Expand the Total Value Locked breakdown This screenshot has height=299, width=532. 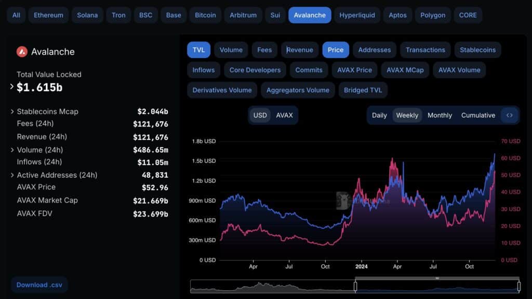coord(12,87)
